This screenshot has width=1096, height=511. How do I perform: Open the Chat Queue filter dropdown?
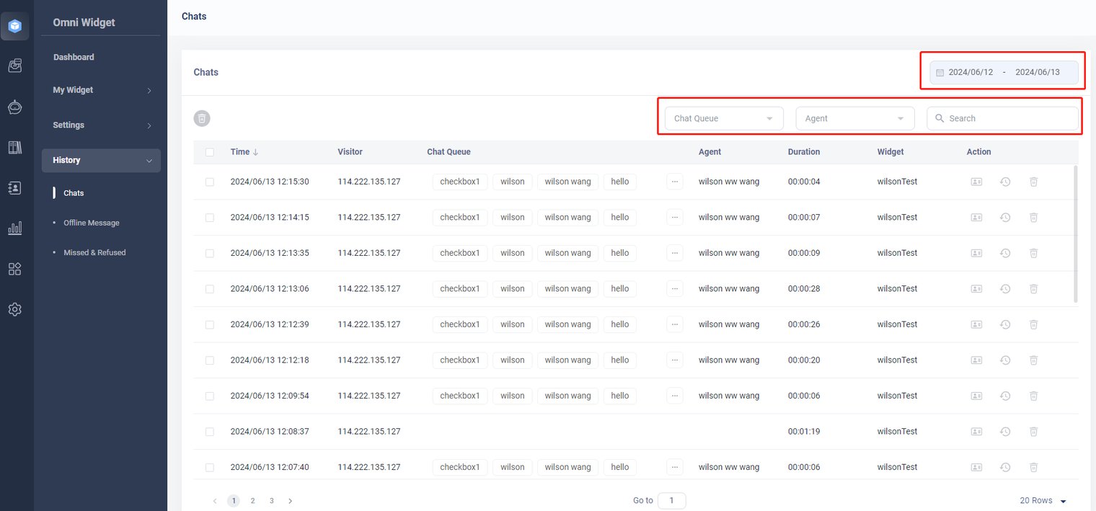point(723,118)
